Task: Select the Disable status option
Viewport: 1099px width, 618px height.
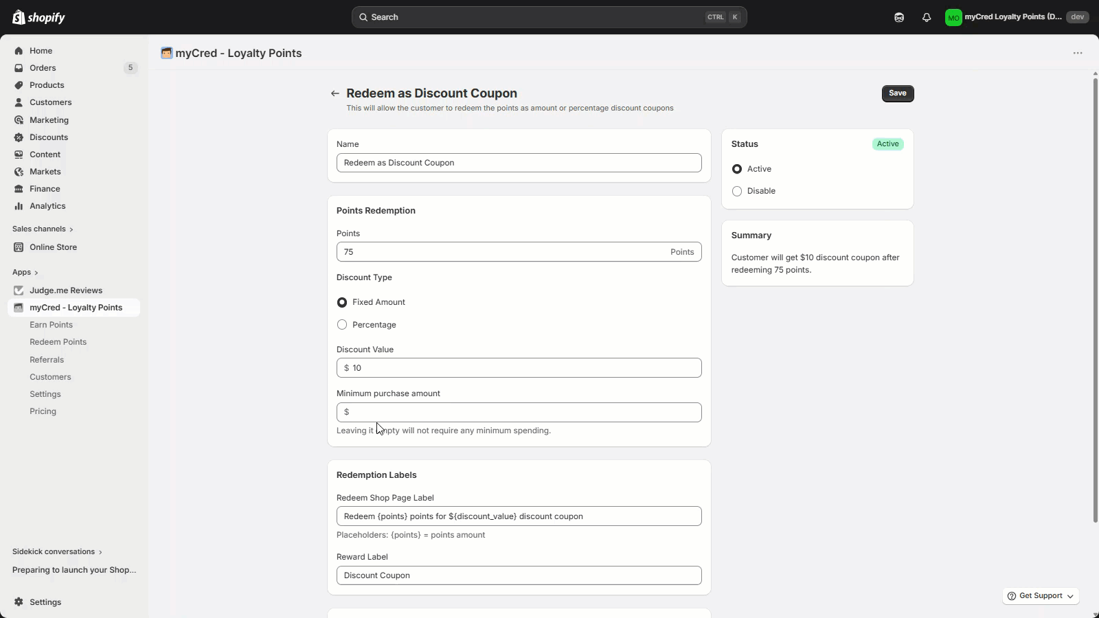Action: coord(737,191)
